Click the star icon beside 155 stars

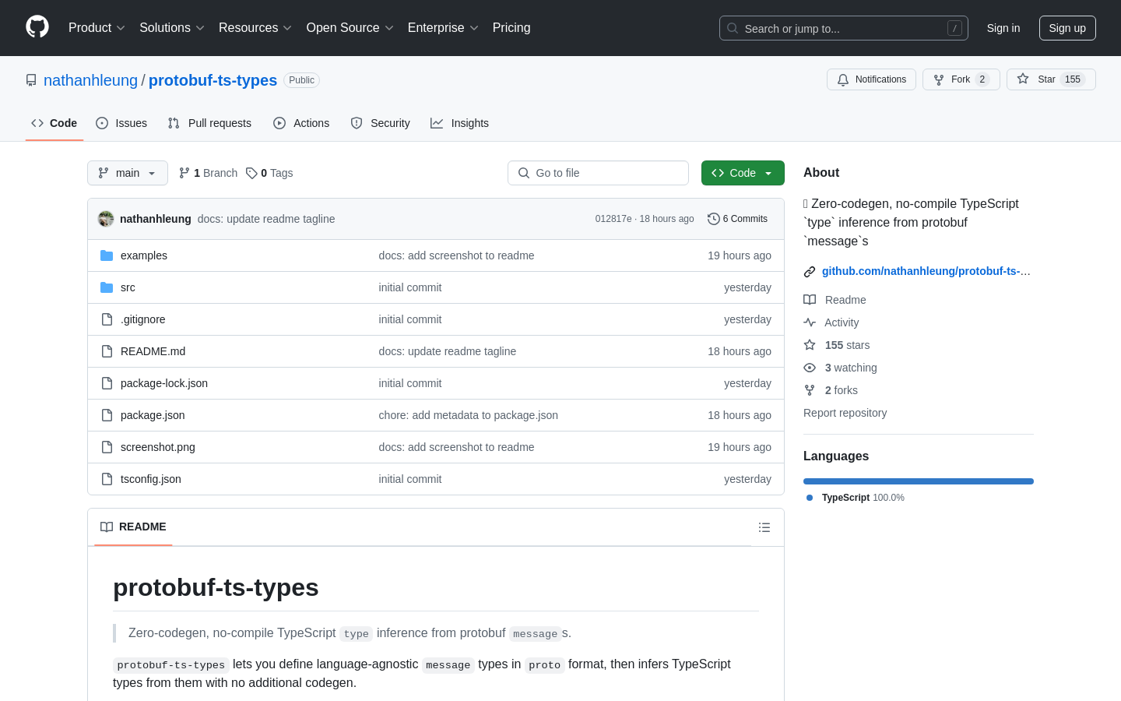click(810, 345)
